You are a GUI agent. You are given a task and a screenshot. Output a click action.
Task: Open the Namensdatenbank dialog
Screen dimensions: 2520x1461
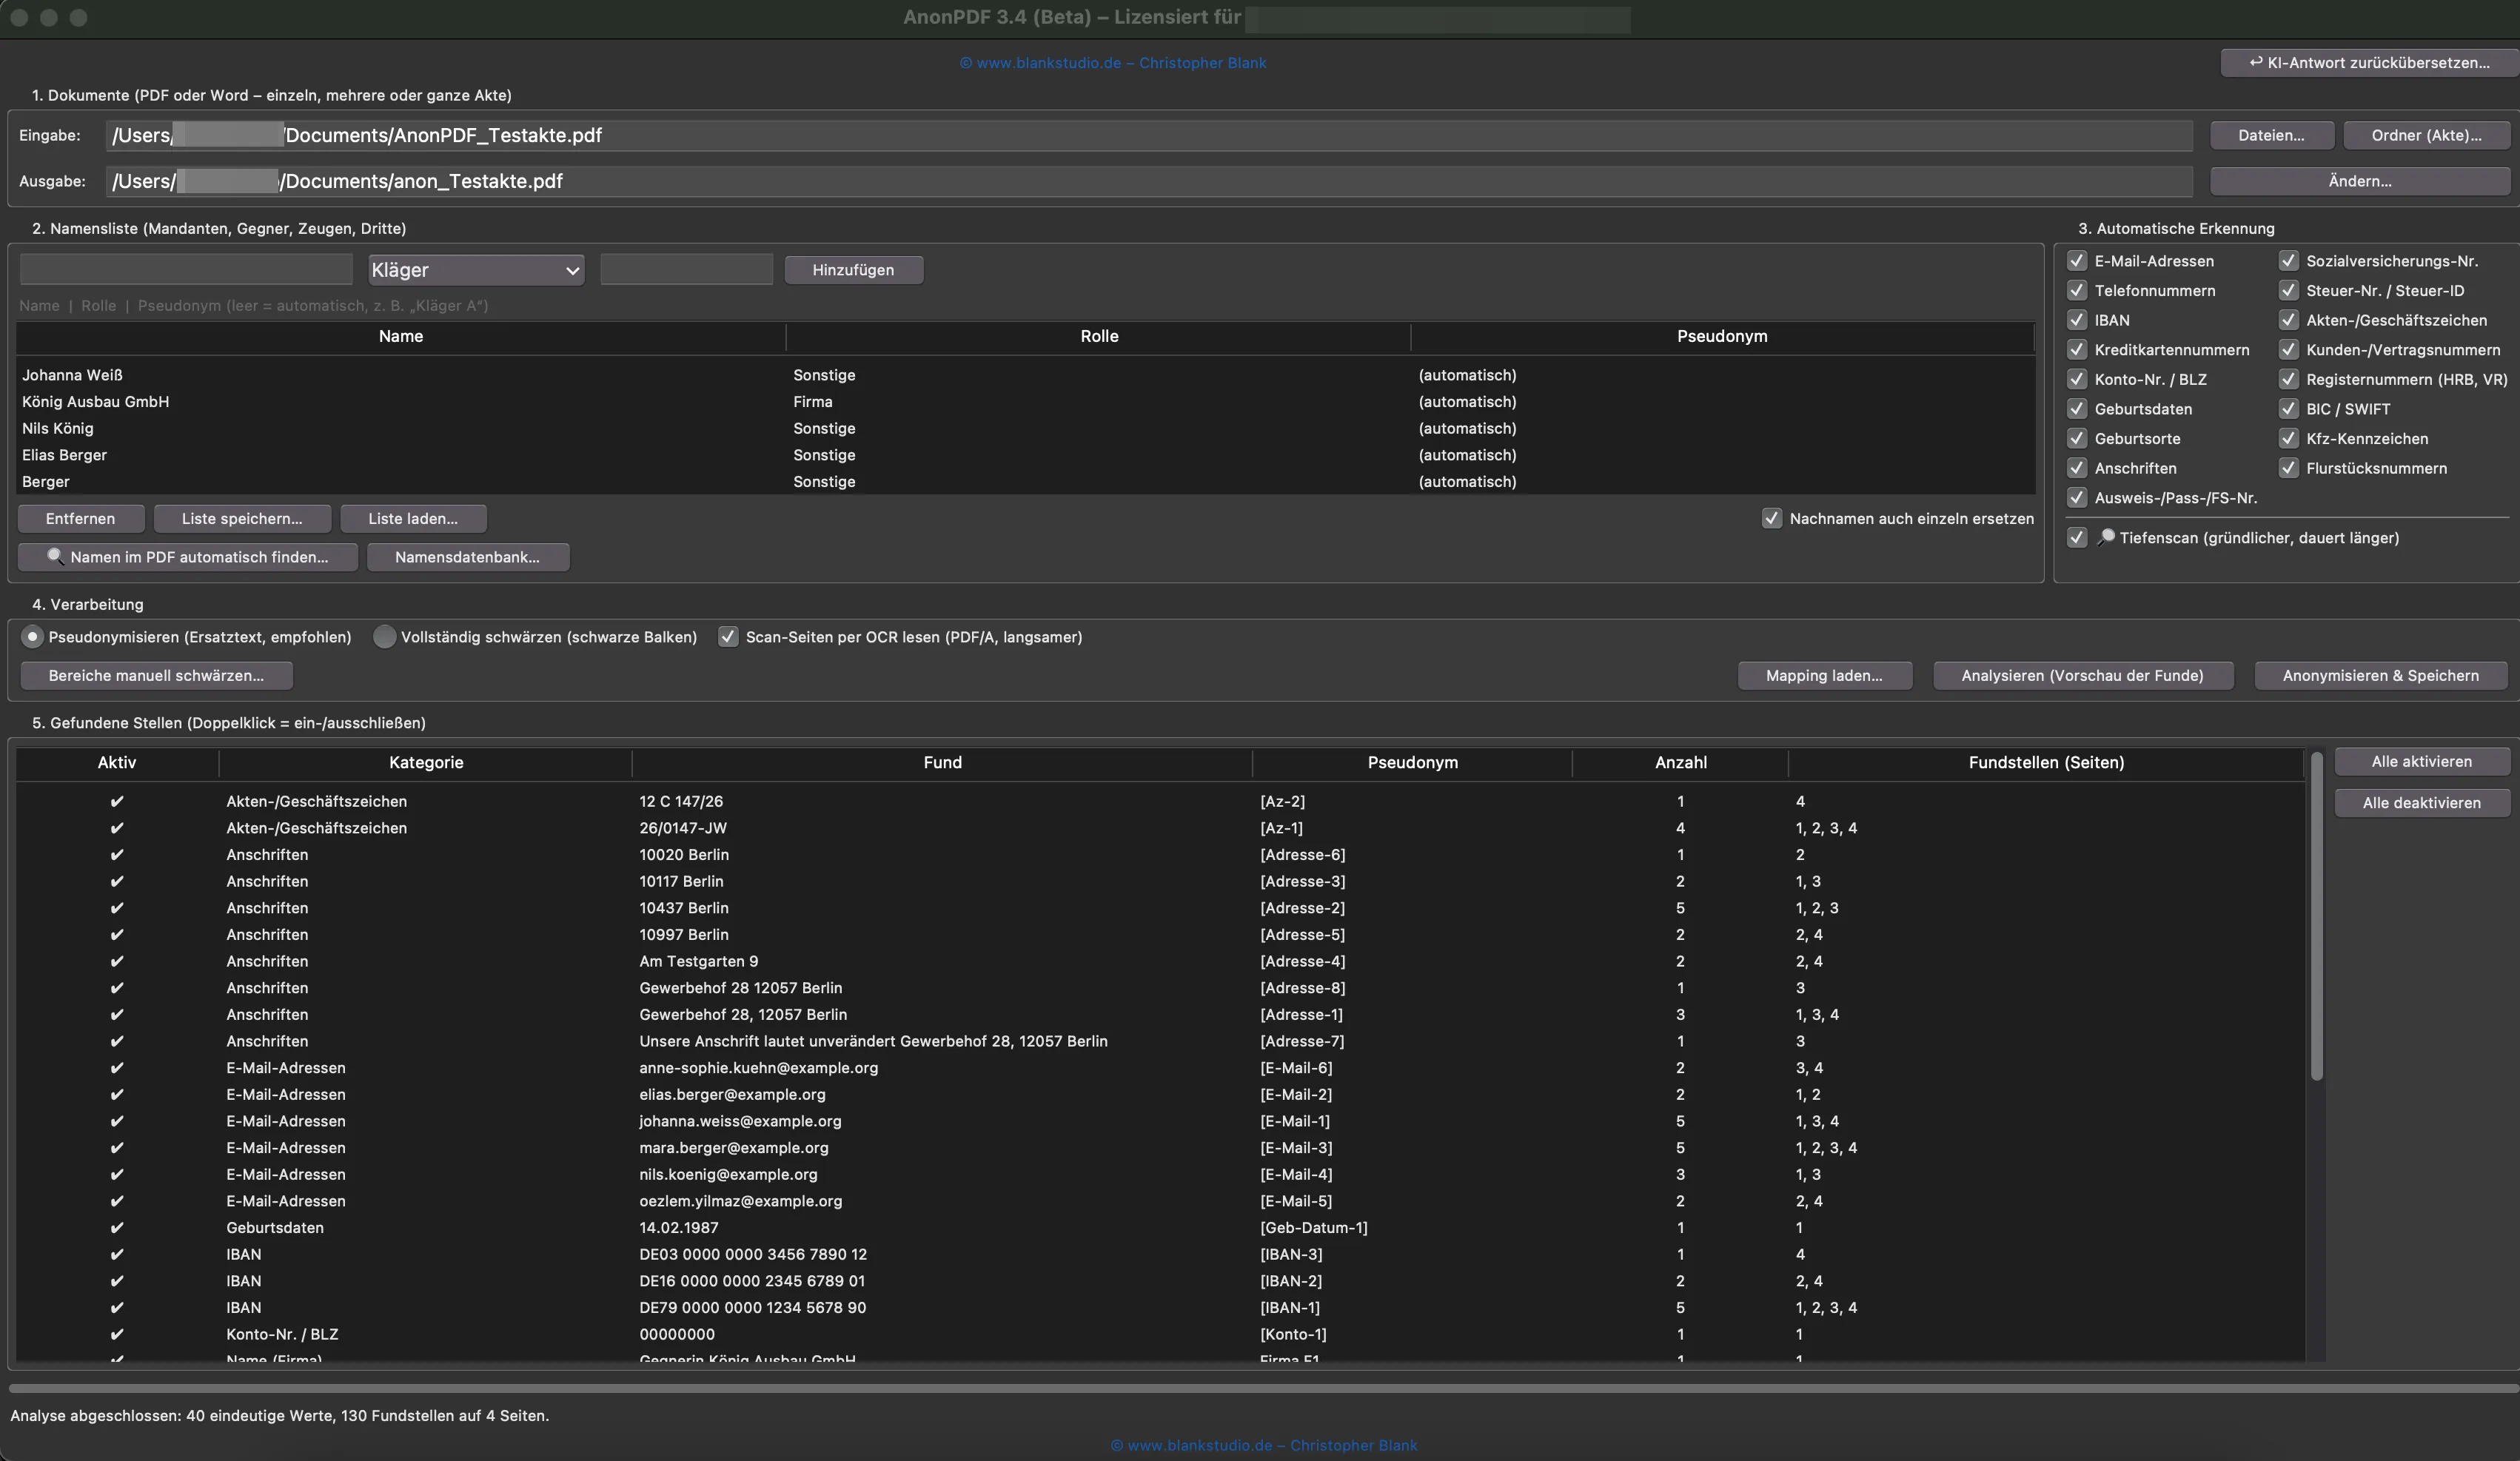tap(467, 557)
